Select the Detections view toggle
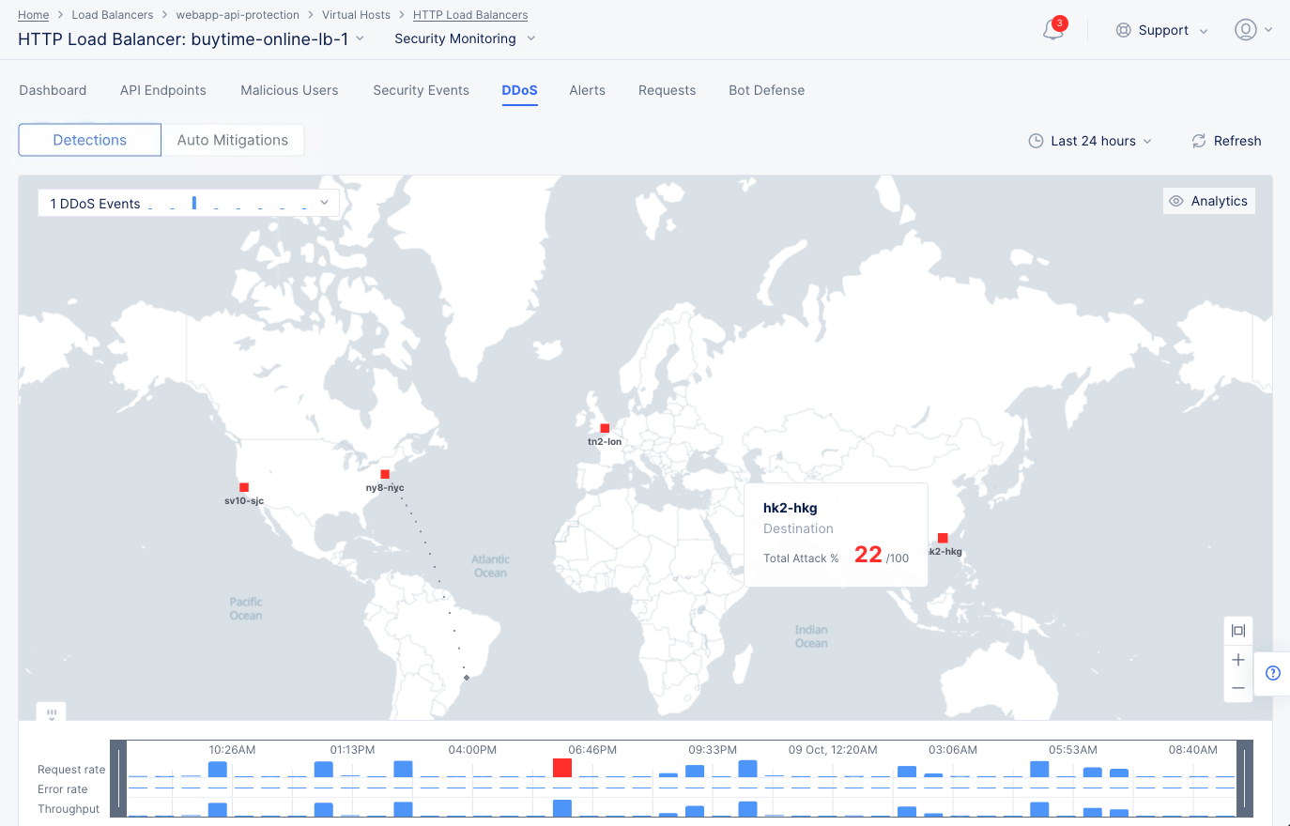Viewport: 1290px width, 826px height. pos(89,139)
